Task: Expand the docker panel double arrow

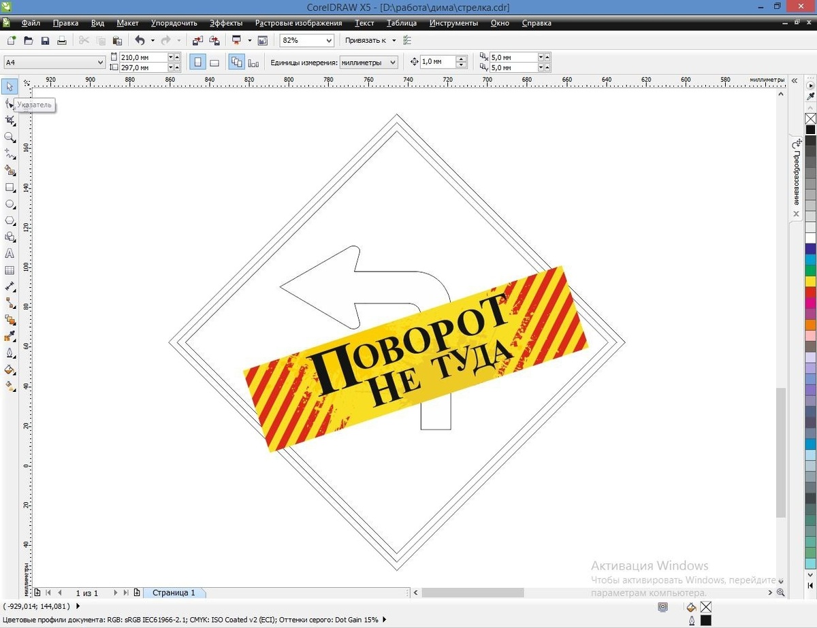Action: pos(794,80)
